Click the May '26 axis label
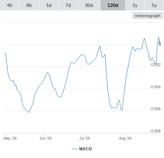This screenshot has height=158, width=164. 10,138
